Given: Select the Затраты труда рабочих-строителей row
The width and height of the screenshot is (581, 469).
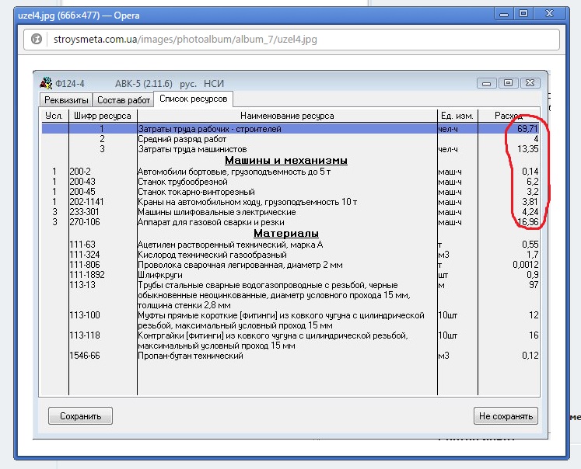Looking at the screenshot, I should click(x=286, y=129).
